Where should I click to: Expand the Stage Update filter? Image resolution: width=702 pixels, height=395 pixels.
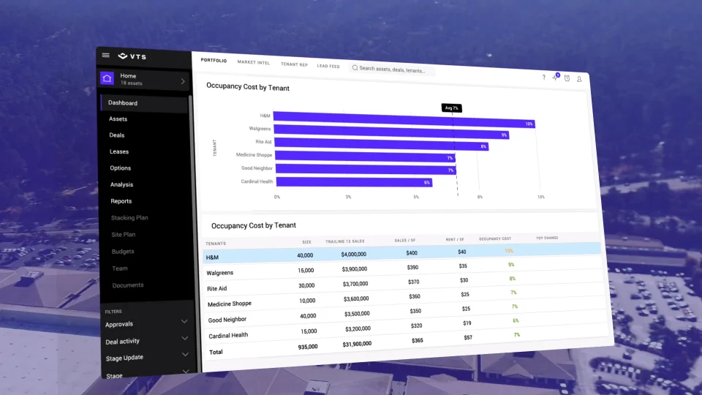tap(184, 356)
